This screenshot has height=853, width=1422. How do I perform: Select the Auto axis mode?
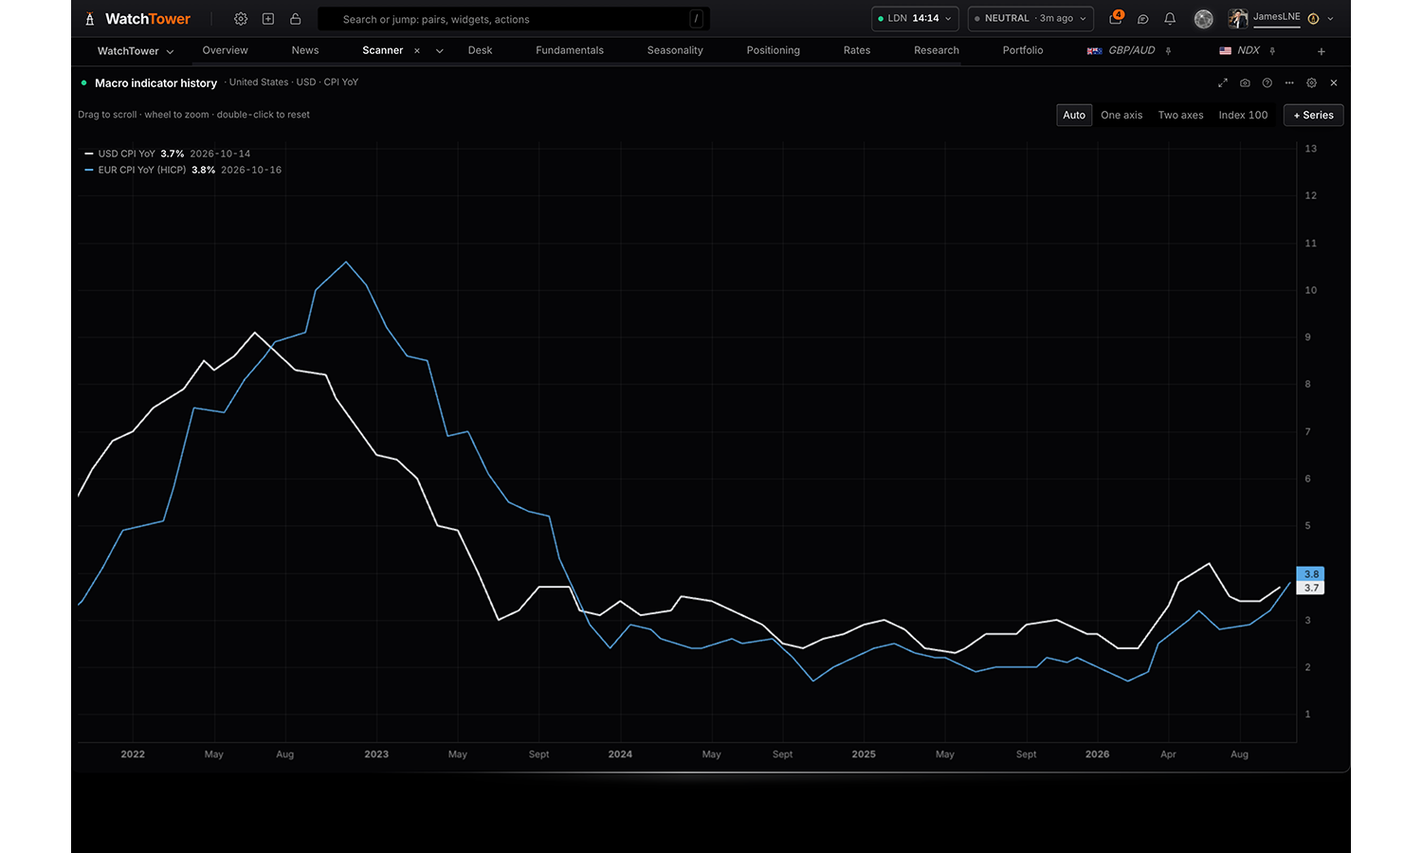[x=1074, y=116]
